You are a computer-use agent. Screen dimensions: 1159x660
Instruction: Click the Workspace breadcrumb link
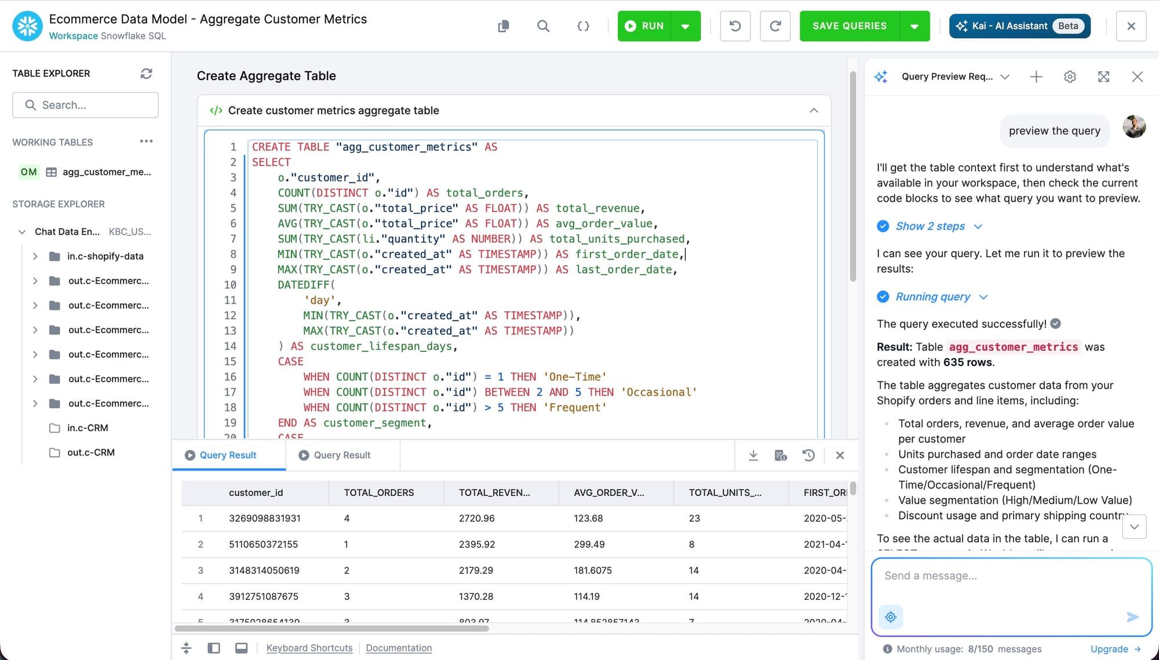pyautogui.click(x=74, y=36)
